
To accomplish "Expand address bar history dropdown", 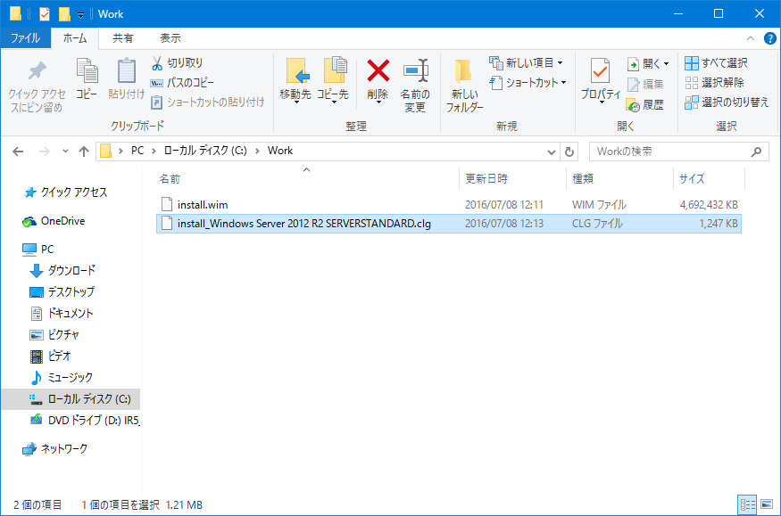I will [x=552, y=152].
